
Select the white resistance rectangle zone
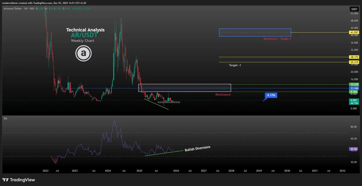pyautogui.click(x=184, y=88)
